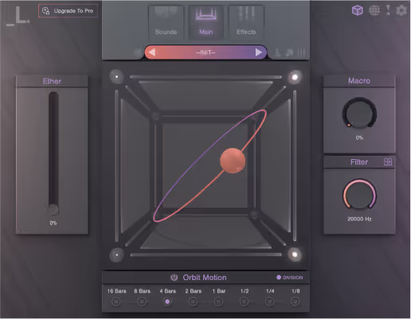Open settings via the gear icon
Viewport: 411px width, 319px height.
(401, 10)
